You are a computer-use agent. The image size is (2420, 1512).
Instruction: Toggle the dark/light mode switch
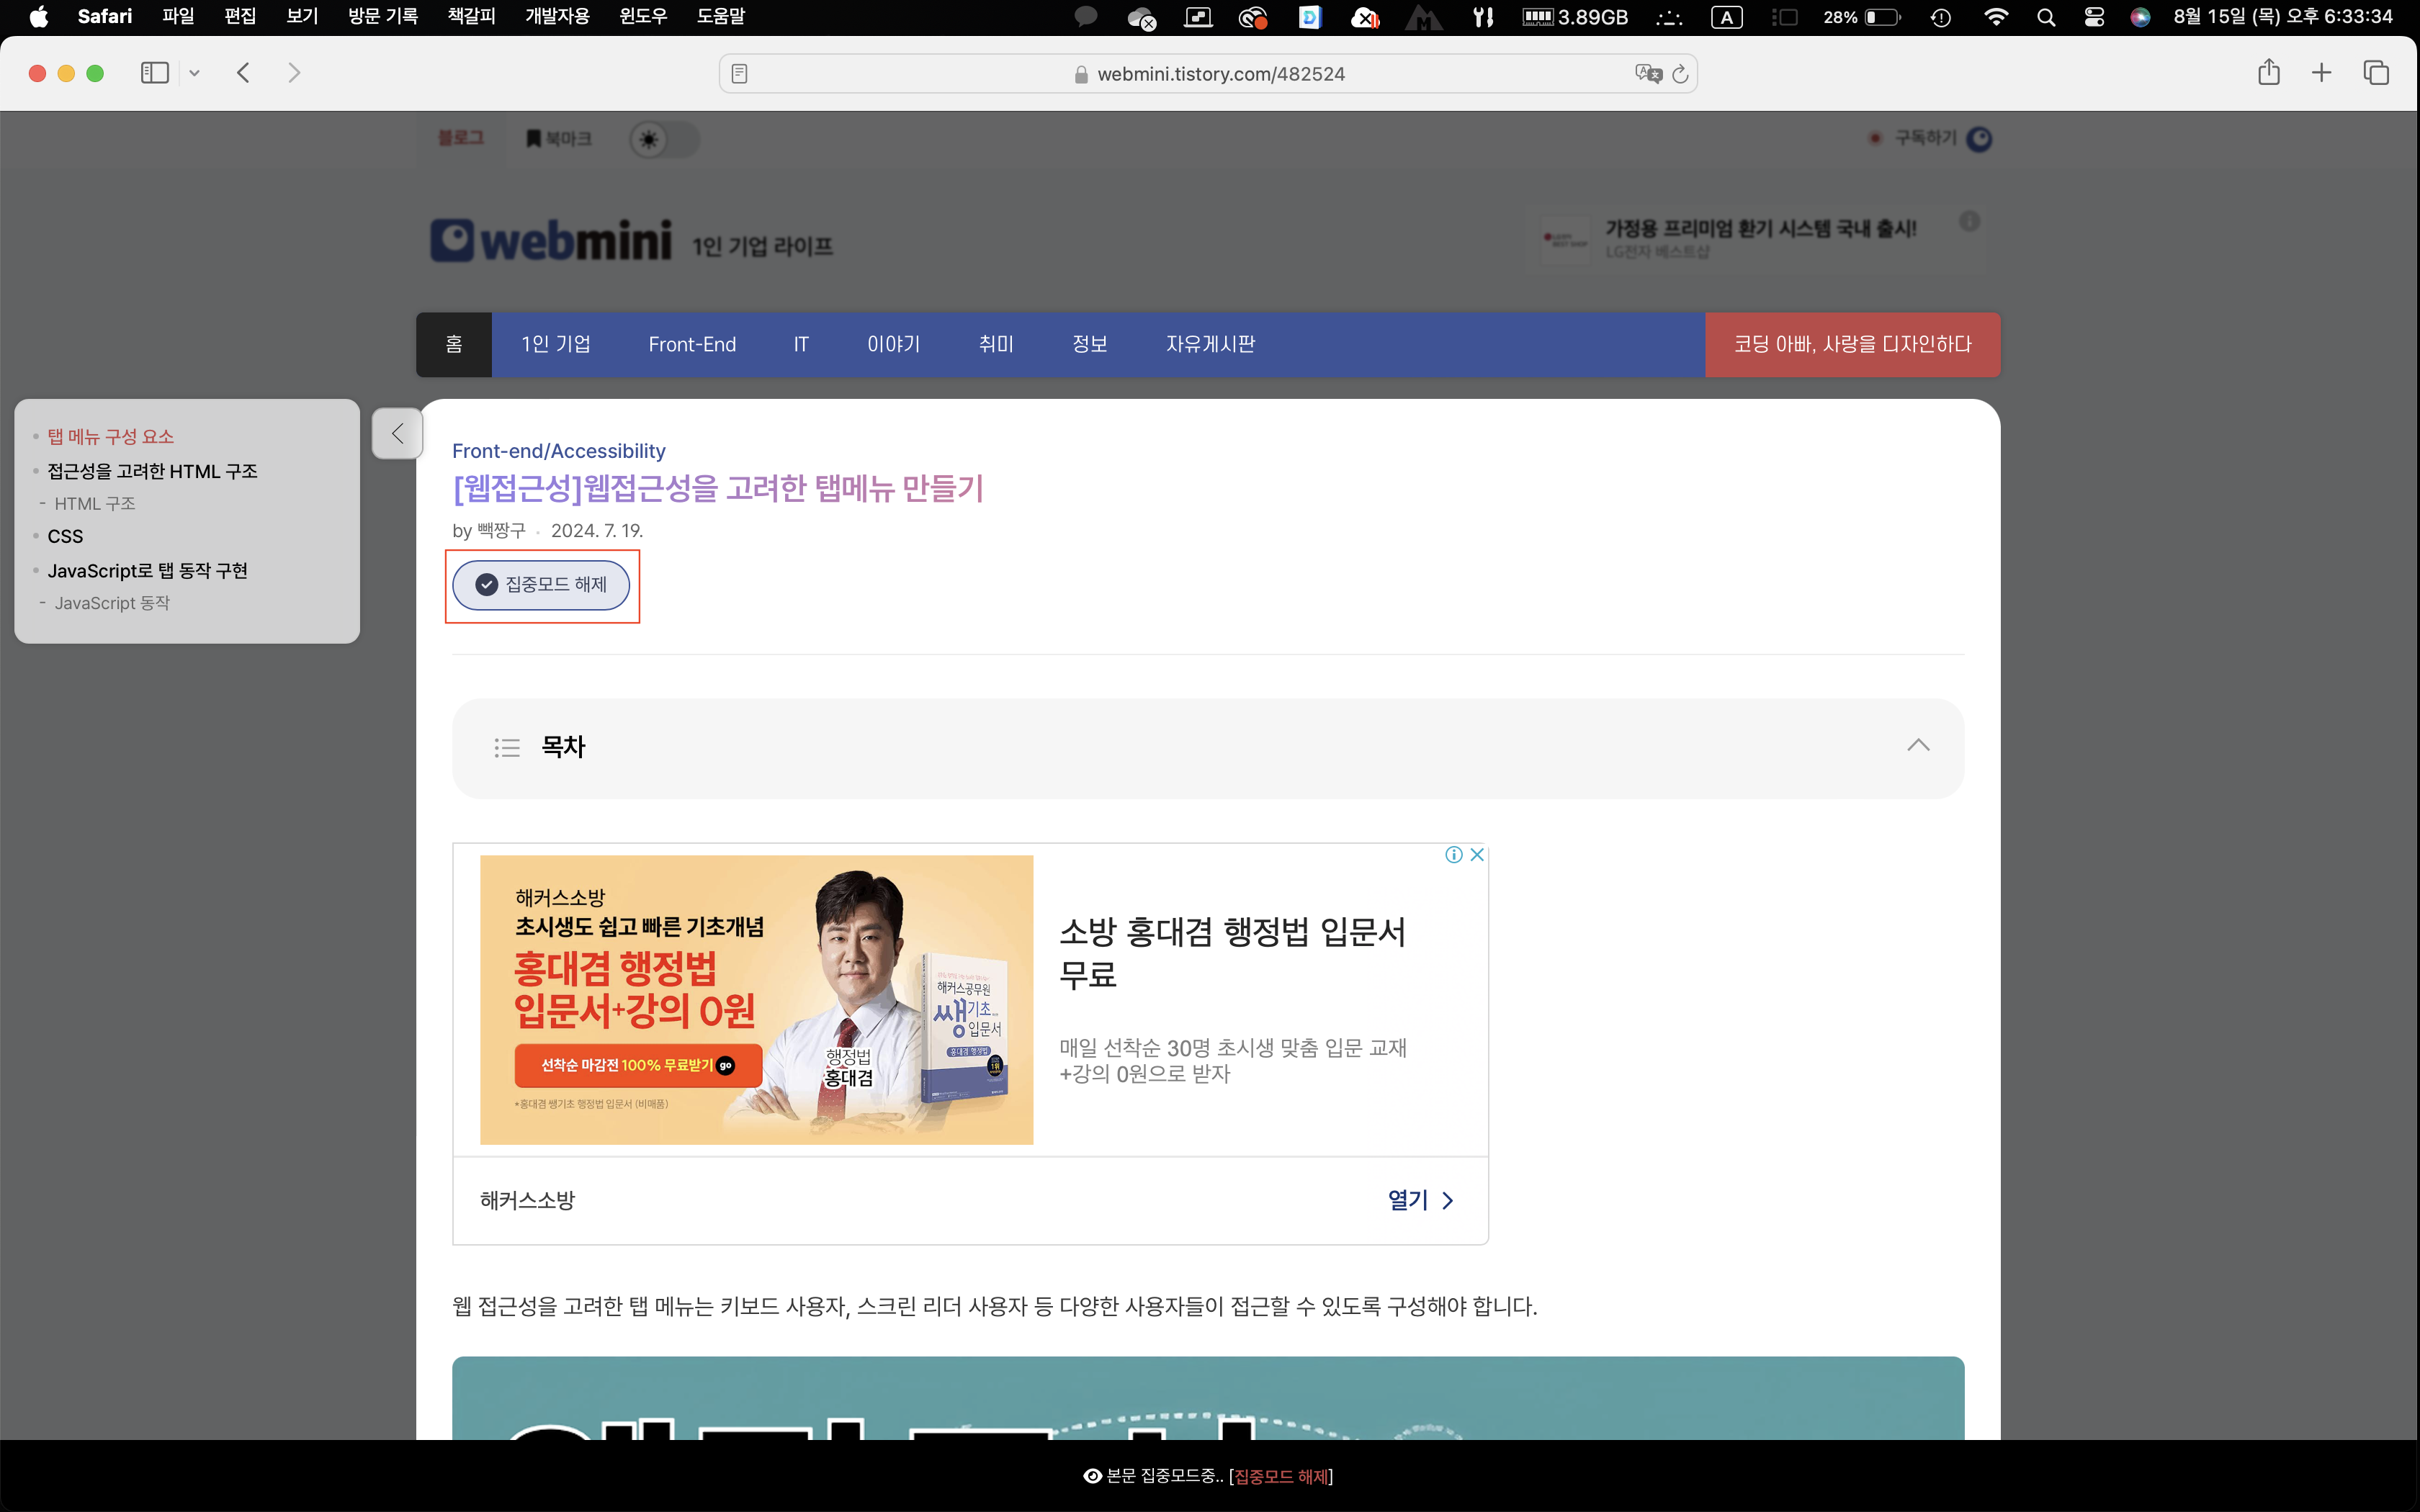click(x=664, y=139)
